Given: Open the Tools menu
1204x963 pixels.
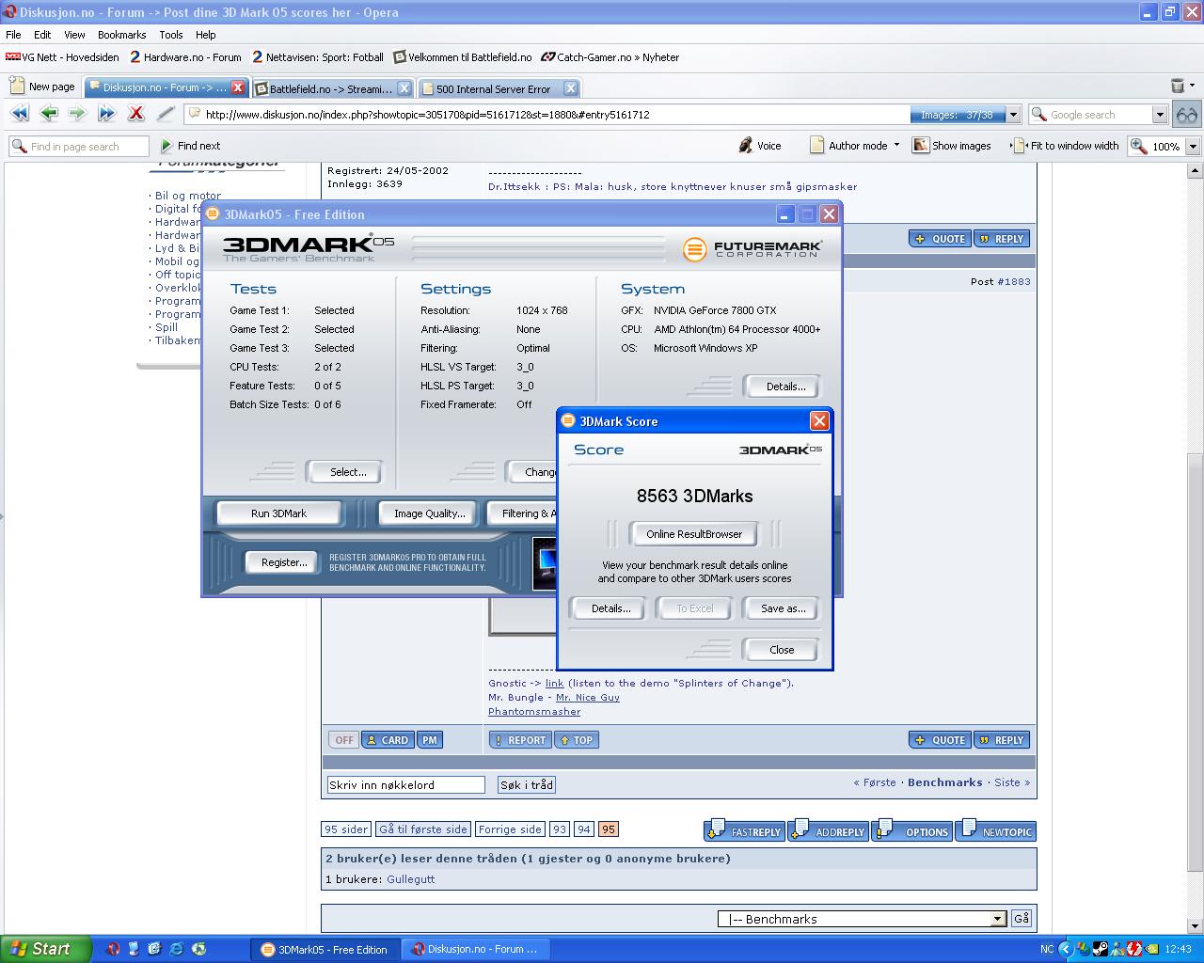Looking at the screenshot, I should click(x=171, y=35).
